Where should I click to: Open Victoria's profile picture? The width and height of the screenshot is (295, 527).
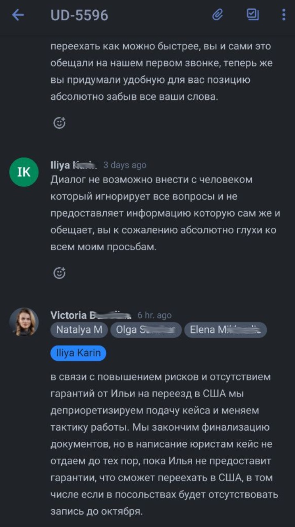point(23,322)
